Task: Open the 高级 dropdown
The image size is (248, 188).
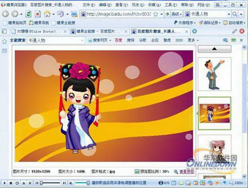Action: 176,14
